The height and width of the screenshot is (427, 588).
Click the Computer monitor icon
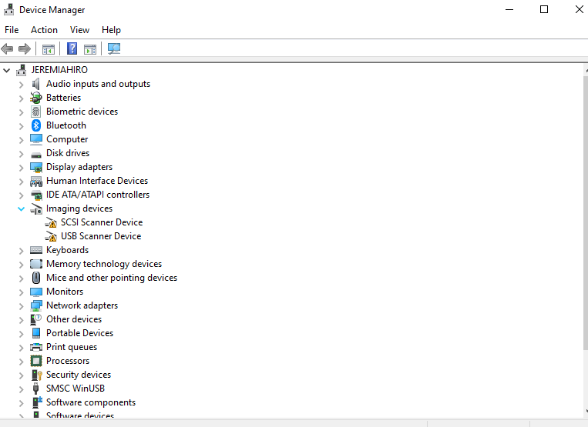click(x=36, y=139)
